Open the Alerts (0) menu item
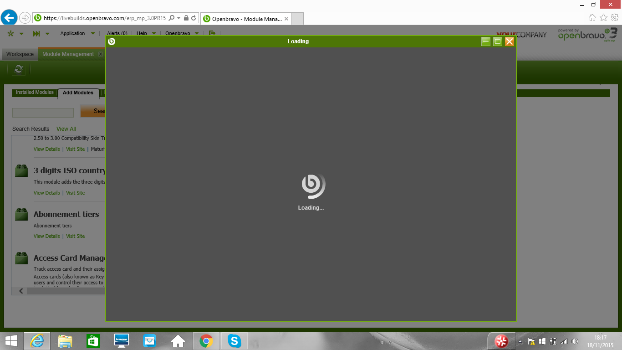Image resolution: width=622 pixels, height=350 pixels. tap(117, 33)
